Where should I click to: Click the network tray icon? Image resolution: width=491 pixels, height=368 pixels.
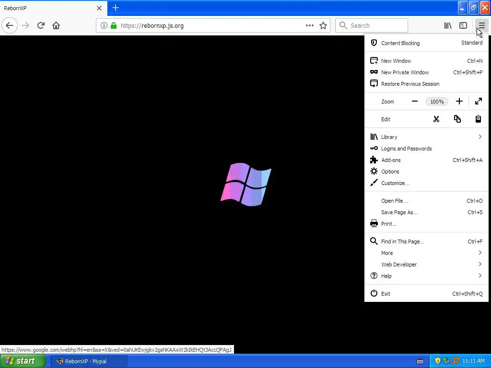tap(446, 361)
